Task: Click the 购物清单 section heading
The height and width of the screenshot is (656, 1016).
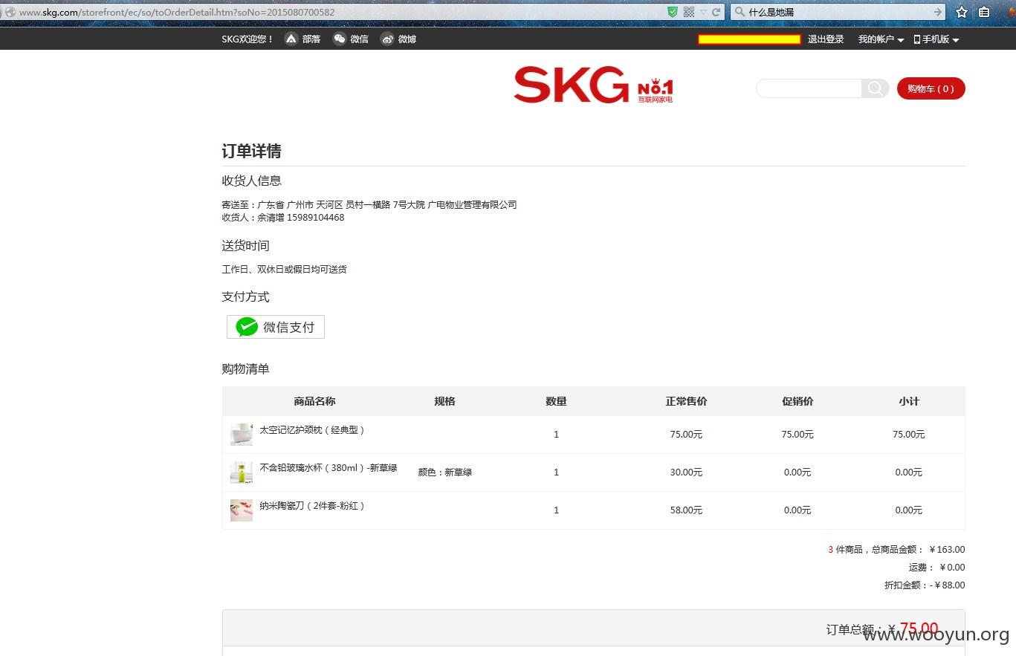Action: pos(245,369)
